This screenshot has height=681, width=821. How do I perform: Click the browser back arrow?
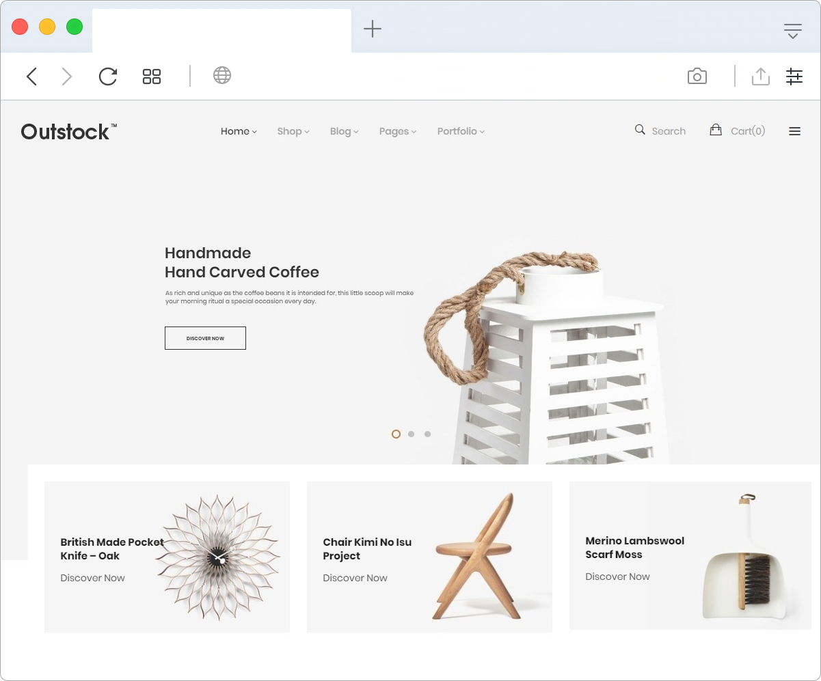[x=31, y=76]
